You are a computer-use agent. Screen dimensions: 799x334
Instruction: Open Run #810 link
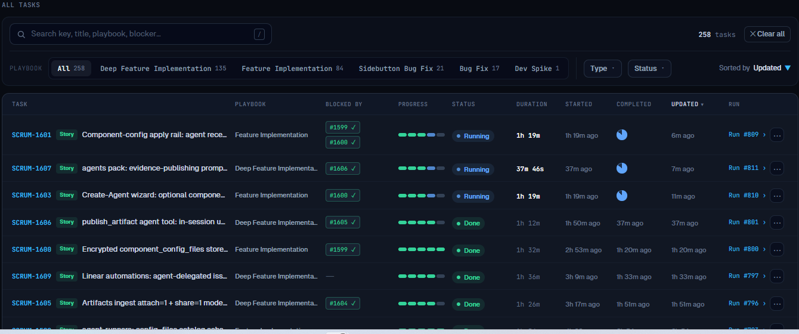click(747, 195)
